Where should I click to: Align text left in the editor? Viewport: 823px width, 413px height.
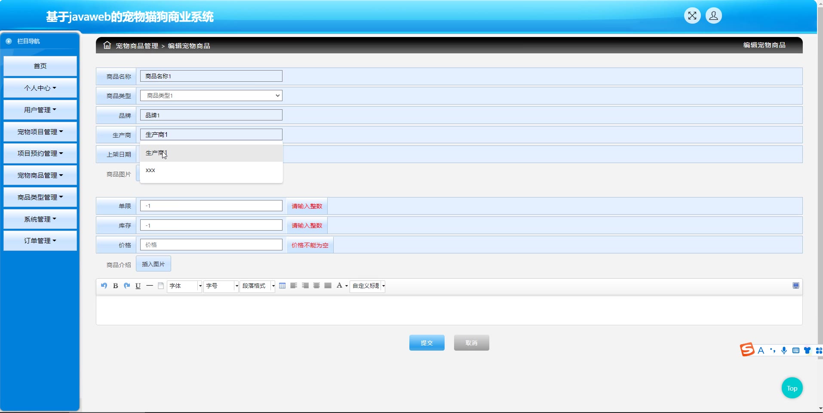[294, 286]
